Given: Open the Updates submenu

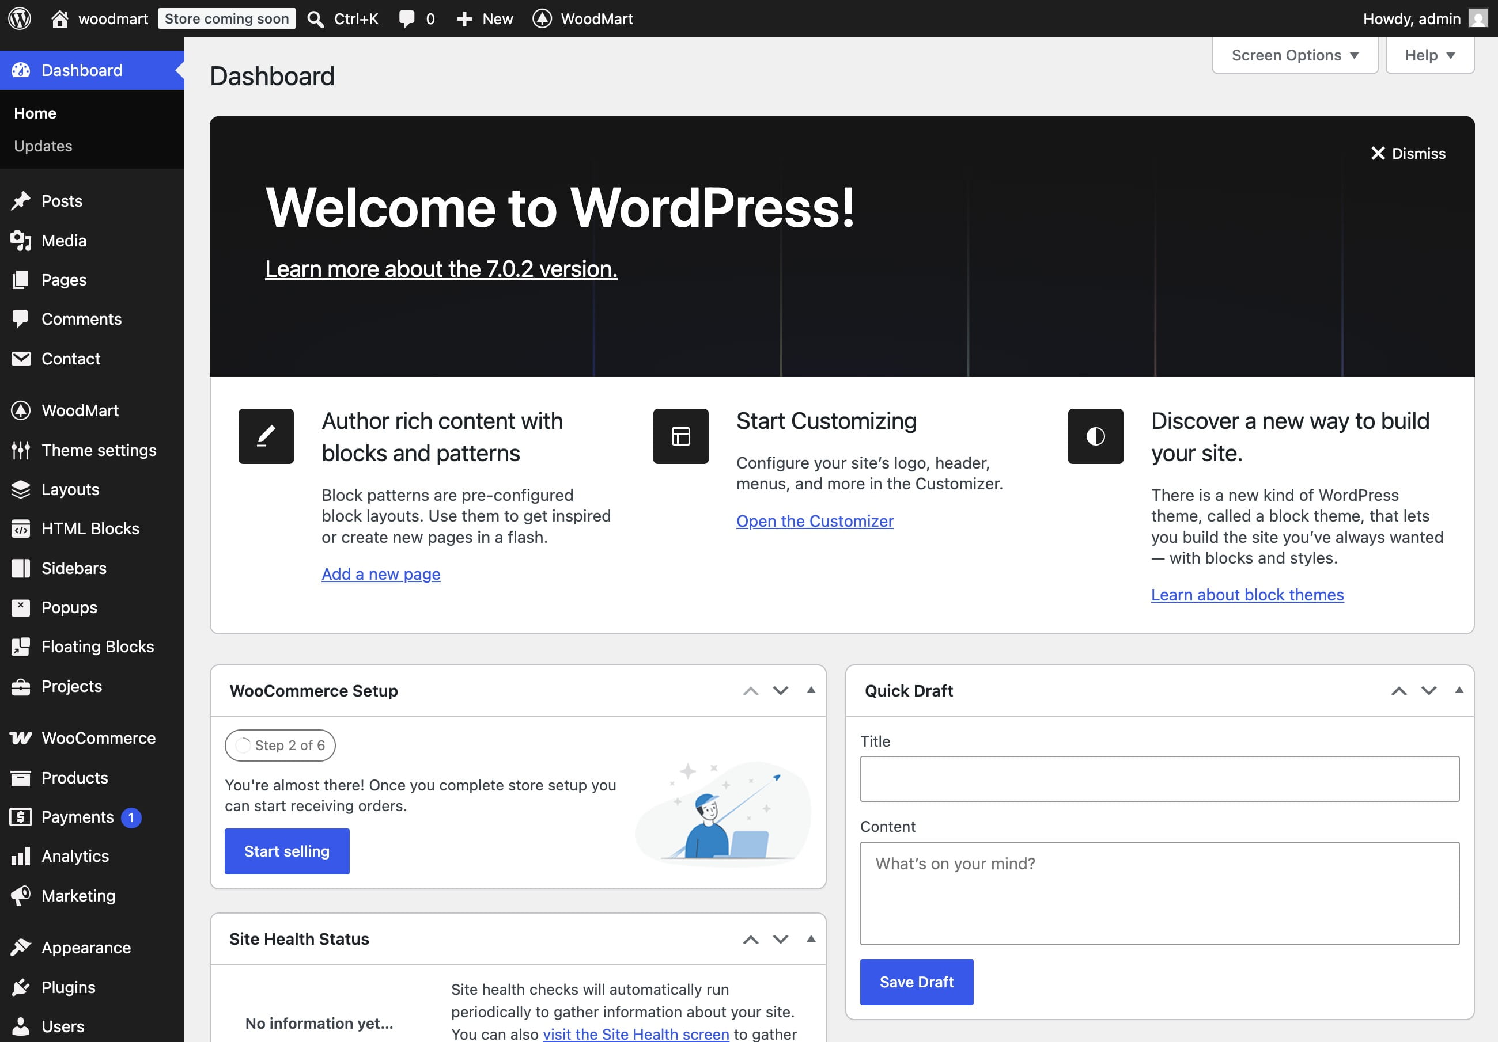Looking at the screenshot, I should [x=43, y=146].
